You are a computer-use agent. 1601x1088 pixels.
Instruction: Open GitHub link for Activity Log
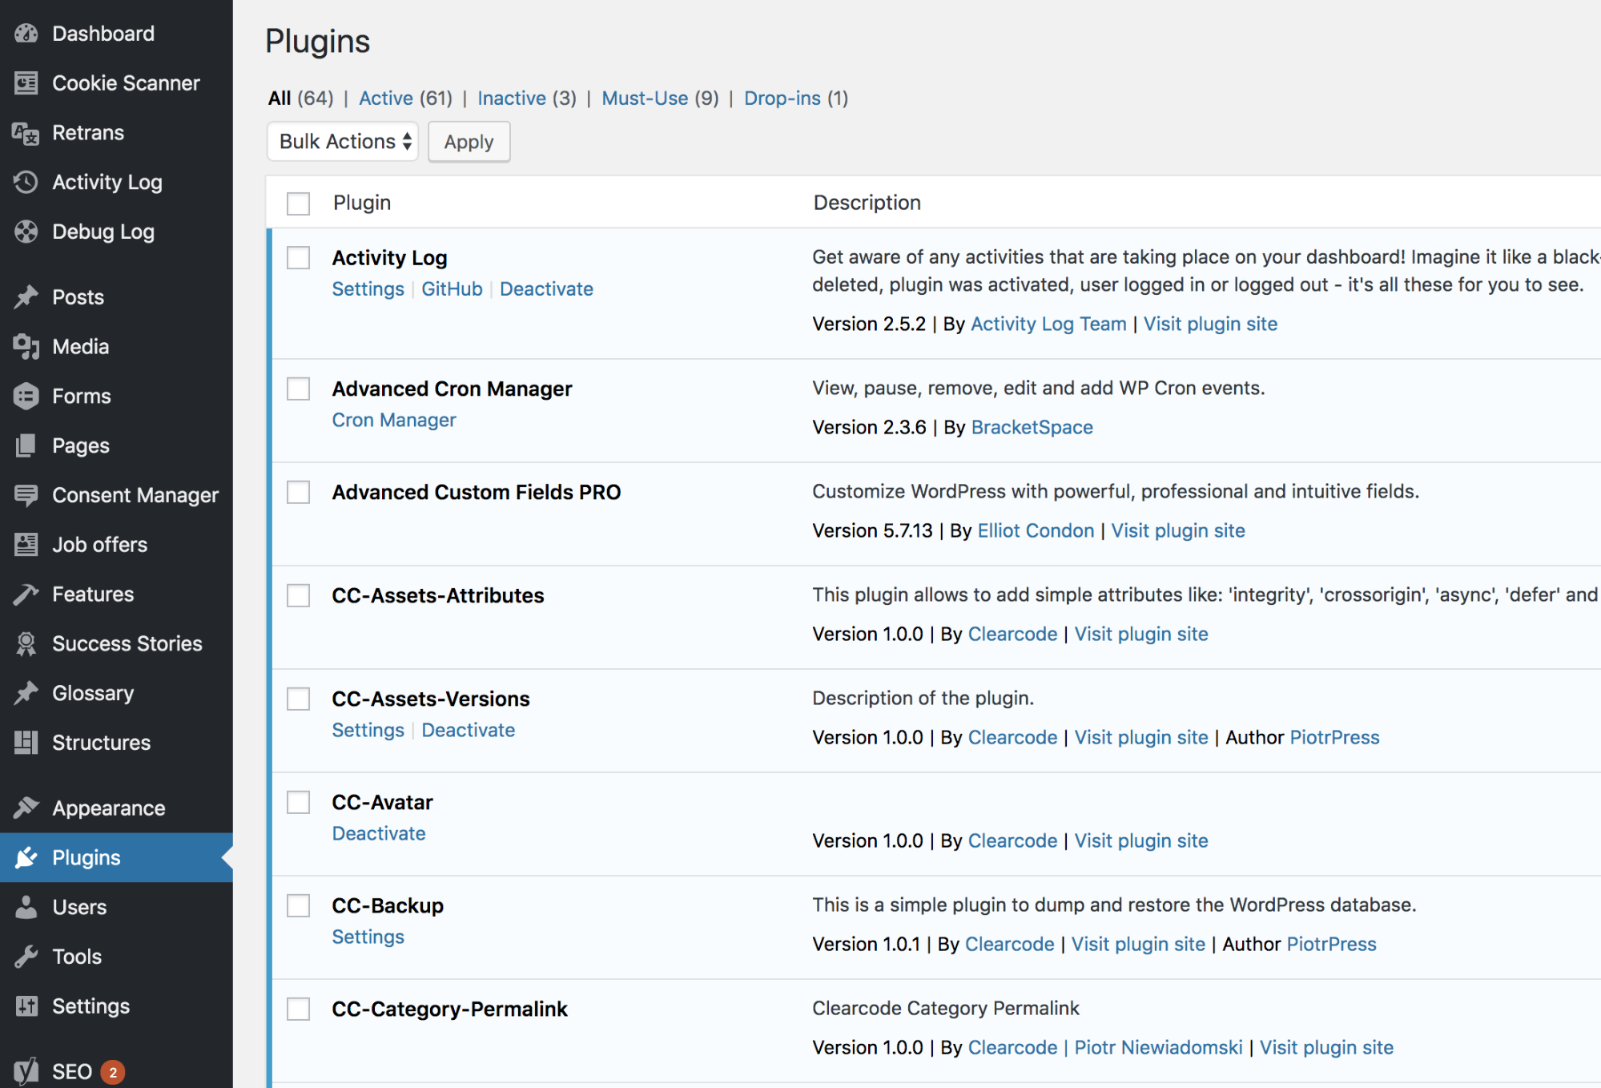[452, 289]
